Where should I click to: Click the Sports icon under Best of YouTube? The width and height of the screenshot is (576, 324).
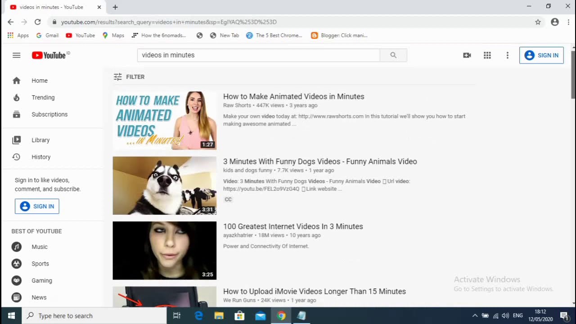click(17, 264)
